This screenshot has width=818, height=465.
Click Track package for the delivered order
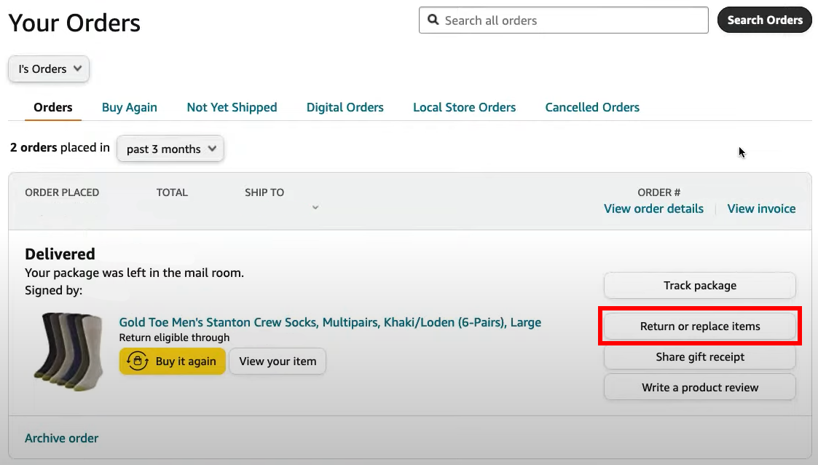(699, 285)
